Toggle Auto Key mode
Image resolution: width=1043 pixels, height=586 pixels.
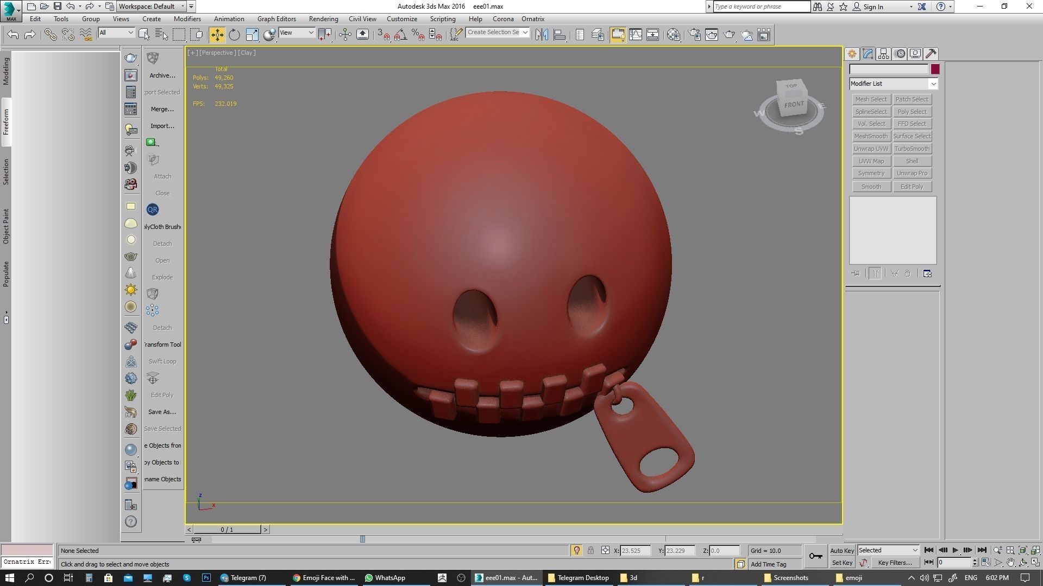842,550
